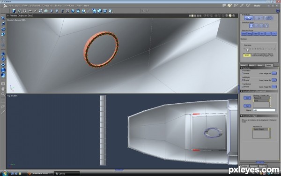
Task: Open the Model menu
Action: [x=58, y=6]
